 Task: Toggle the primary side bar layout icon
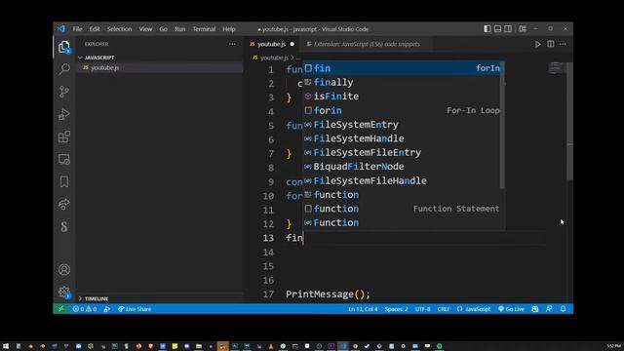click(487, 28)
